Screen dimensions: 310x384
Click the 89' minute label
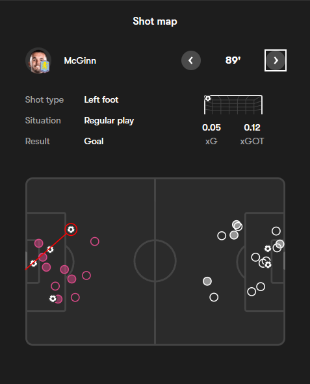(x=233, y=60)
